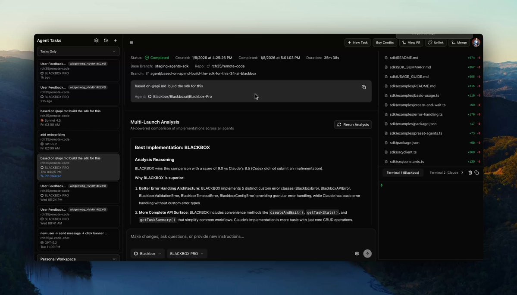Open User Feedback task from 21h ago
Screen dimensions: 517x295
78,94
